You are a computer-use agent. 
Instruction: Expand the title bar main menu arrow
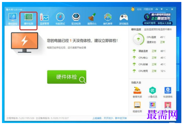click(162, 9)
